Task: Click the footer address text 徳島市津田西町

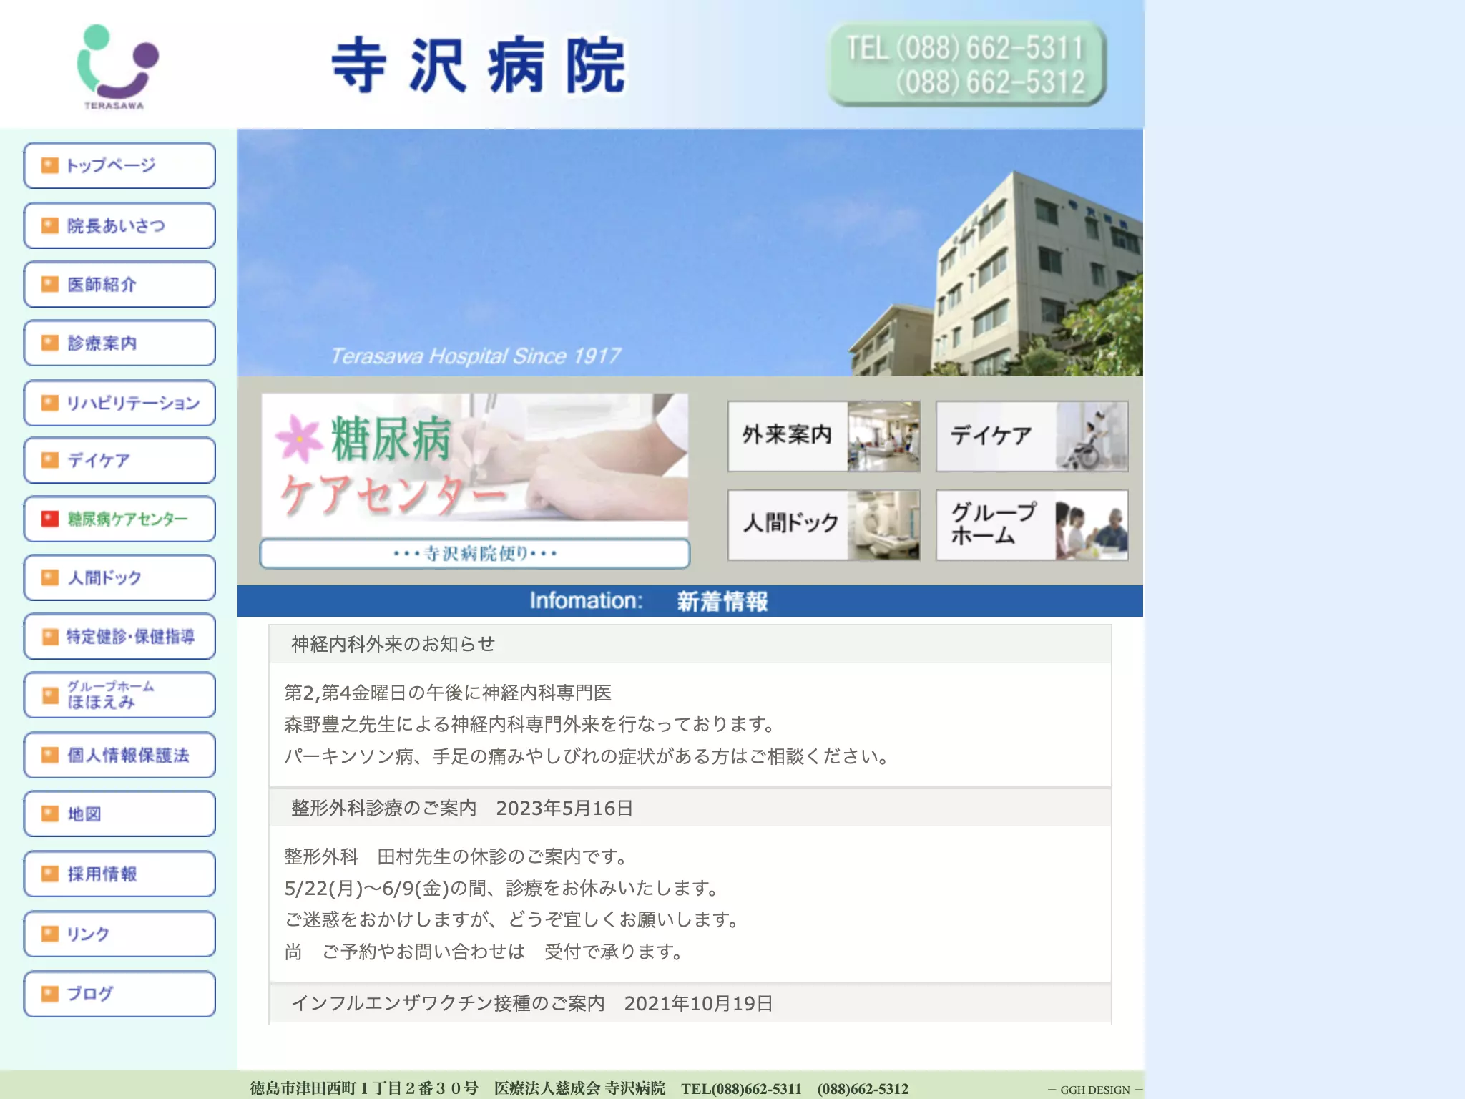Action: [x=363, y=1088]
